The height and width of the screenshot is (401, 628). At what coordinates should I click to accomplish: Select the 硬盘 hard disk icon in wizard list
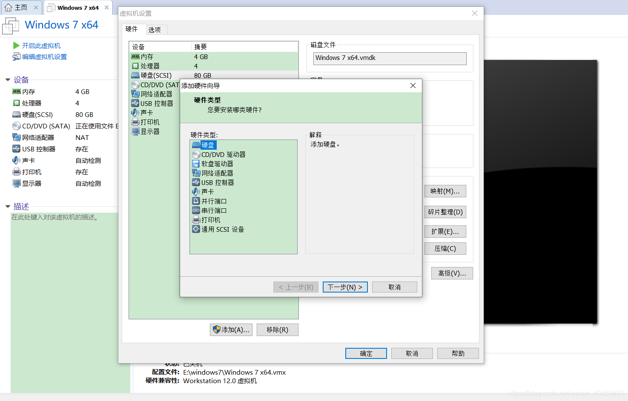pyautogui.click(x=196, y=145)
